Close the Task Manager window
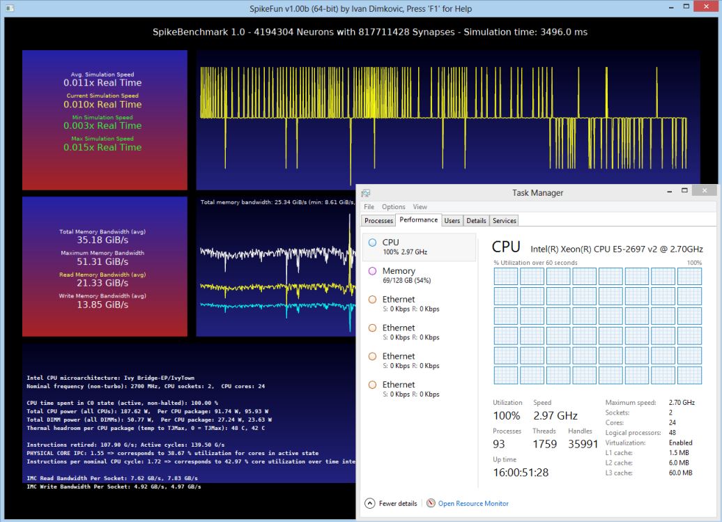The width and height of the screenshot is (722, 522). pyautogui.click(x=704, y=190)
